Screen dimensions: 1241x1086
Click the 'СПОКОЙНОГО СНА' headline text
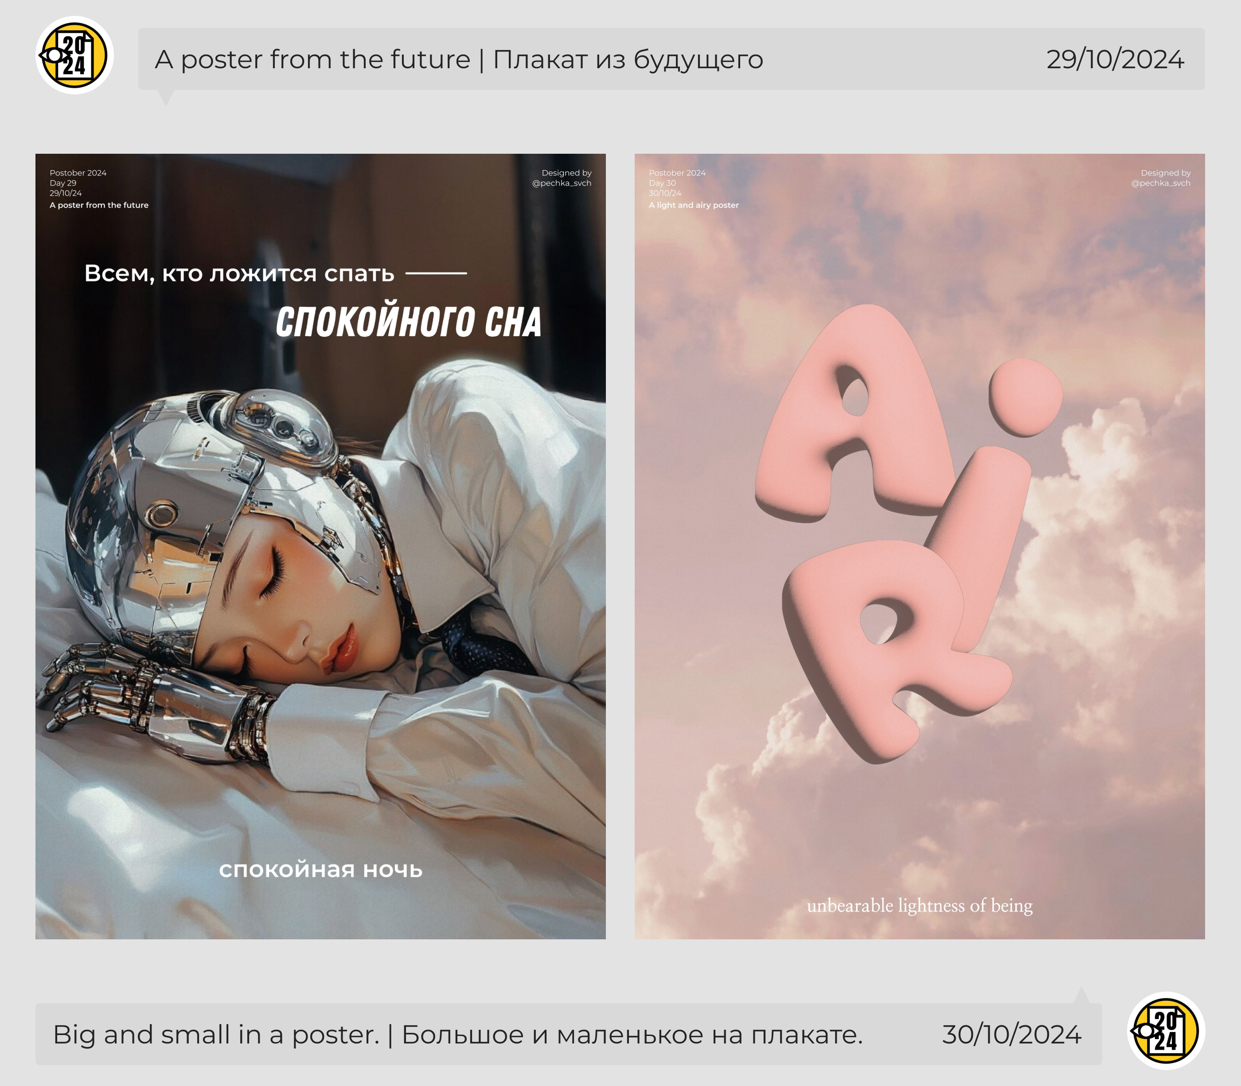tap(409, 321)
